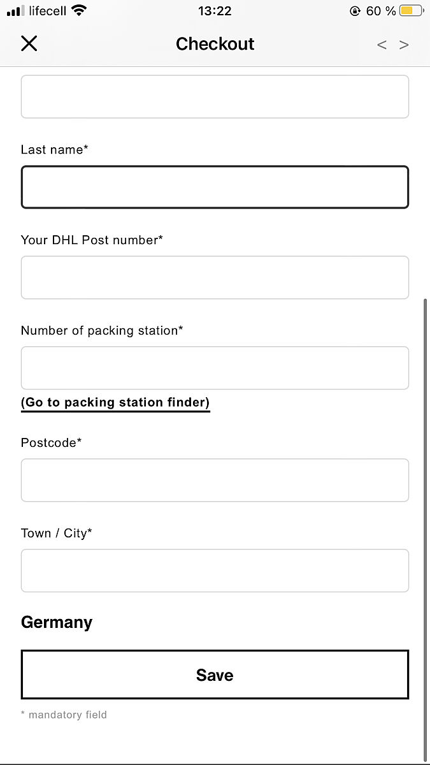Viewport: 430px width, 765px height.
Task: Tap the Germany country label
Action: [57, 622]
